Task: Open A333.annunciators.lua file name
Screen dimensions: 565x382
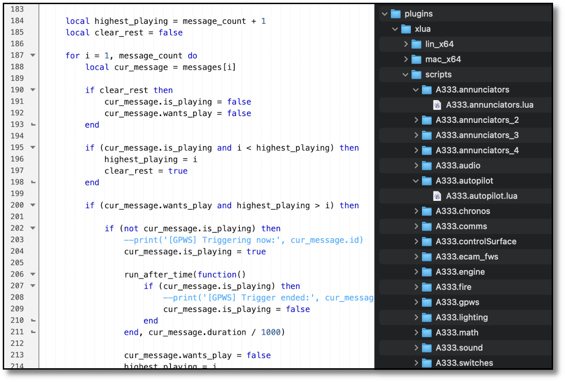Action: coord(489,105)
